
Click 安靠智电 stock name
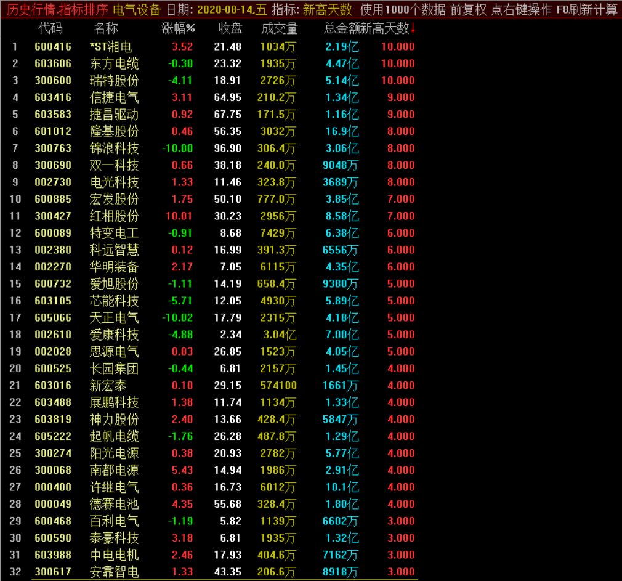(115, 572)
